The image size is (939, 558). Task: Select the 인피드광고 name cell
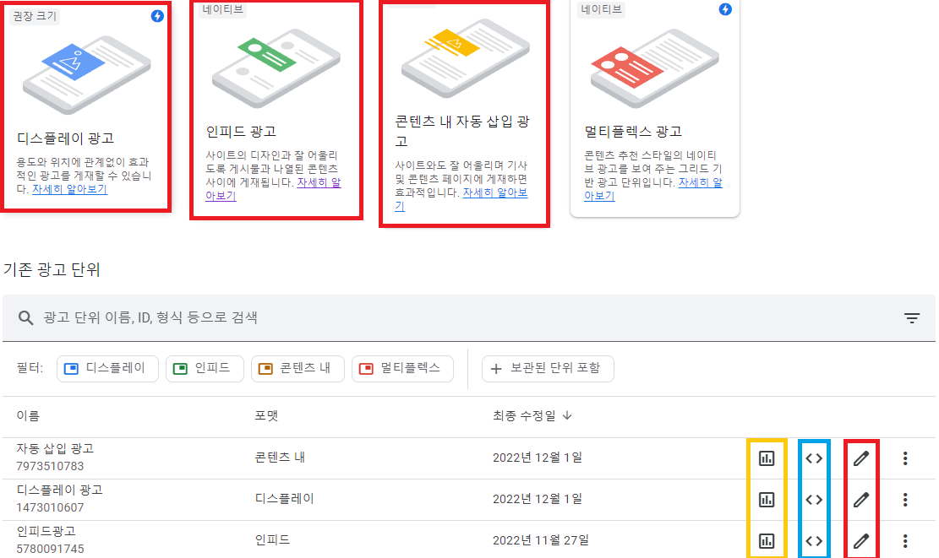coord(46,531)
